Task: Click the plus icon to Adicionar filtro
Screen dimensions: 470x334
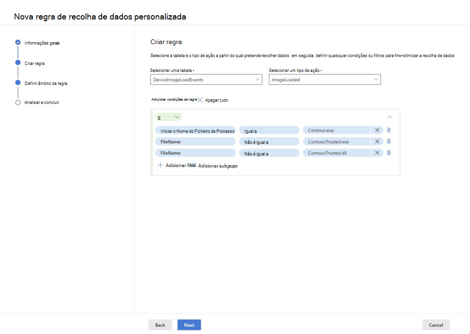Action: pos(160,165)
